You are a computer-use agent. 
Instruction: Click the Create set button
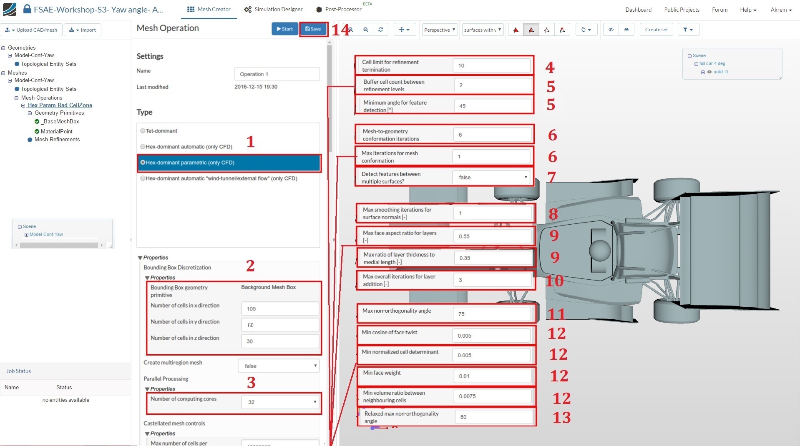(656, 30)
